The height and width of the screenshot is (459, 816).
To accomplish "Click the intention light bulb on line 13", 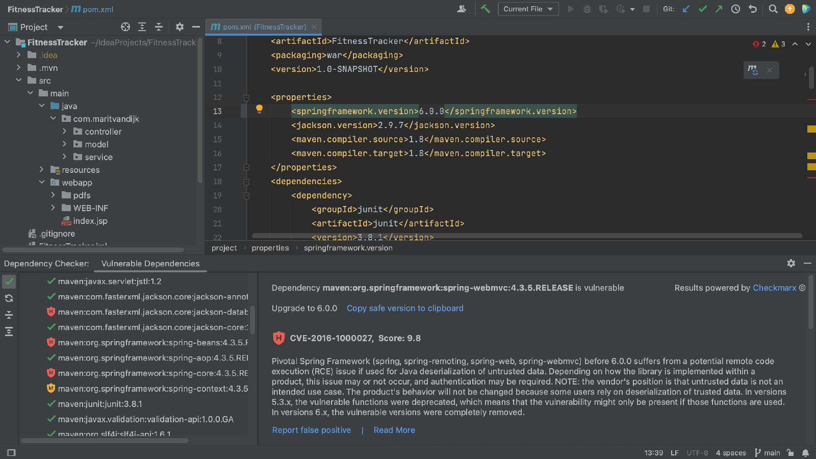I will 259,108.
